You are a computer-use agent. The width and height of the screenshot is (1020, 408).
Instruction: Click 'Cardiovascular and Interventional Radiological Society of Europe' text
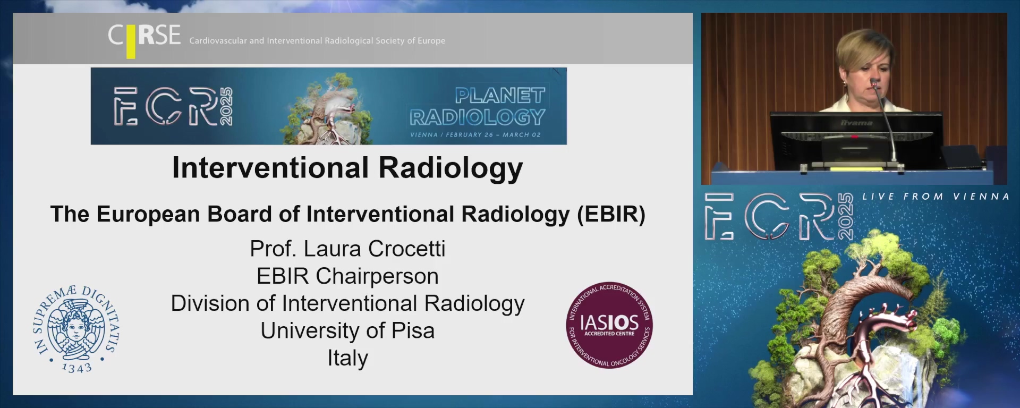click(317, 41)
